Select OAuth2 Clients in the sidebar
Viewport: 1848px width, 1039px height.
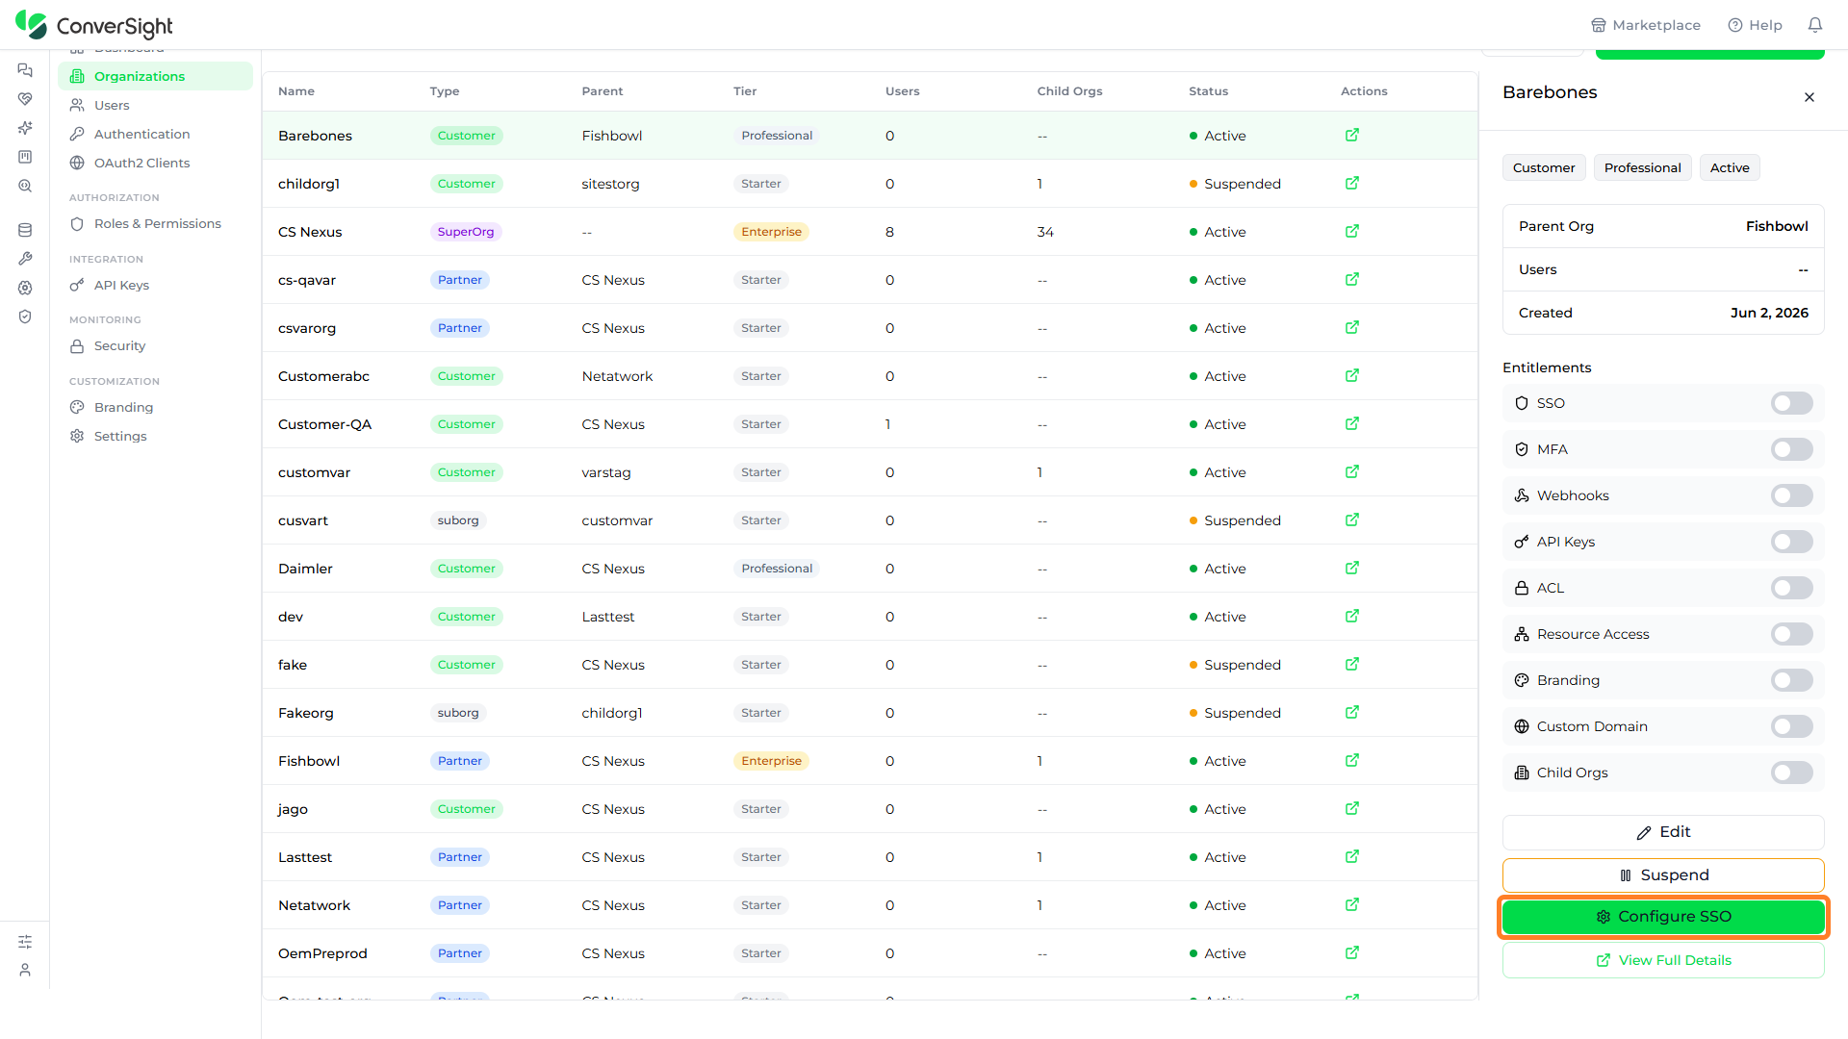point(155,163)
